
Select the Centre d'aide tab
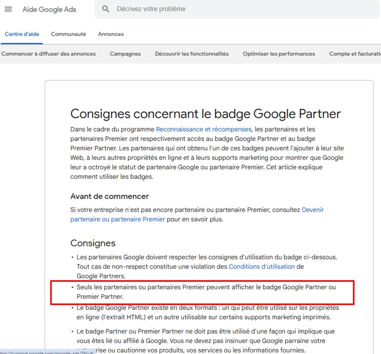click(22, 34)
